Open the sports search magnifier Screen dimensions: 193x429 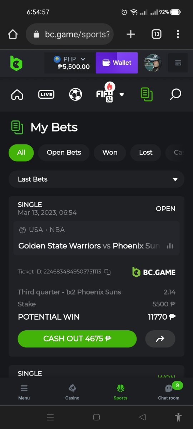click(x=175, y=95)
